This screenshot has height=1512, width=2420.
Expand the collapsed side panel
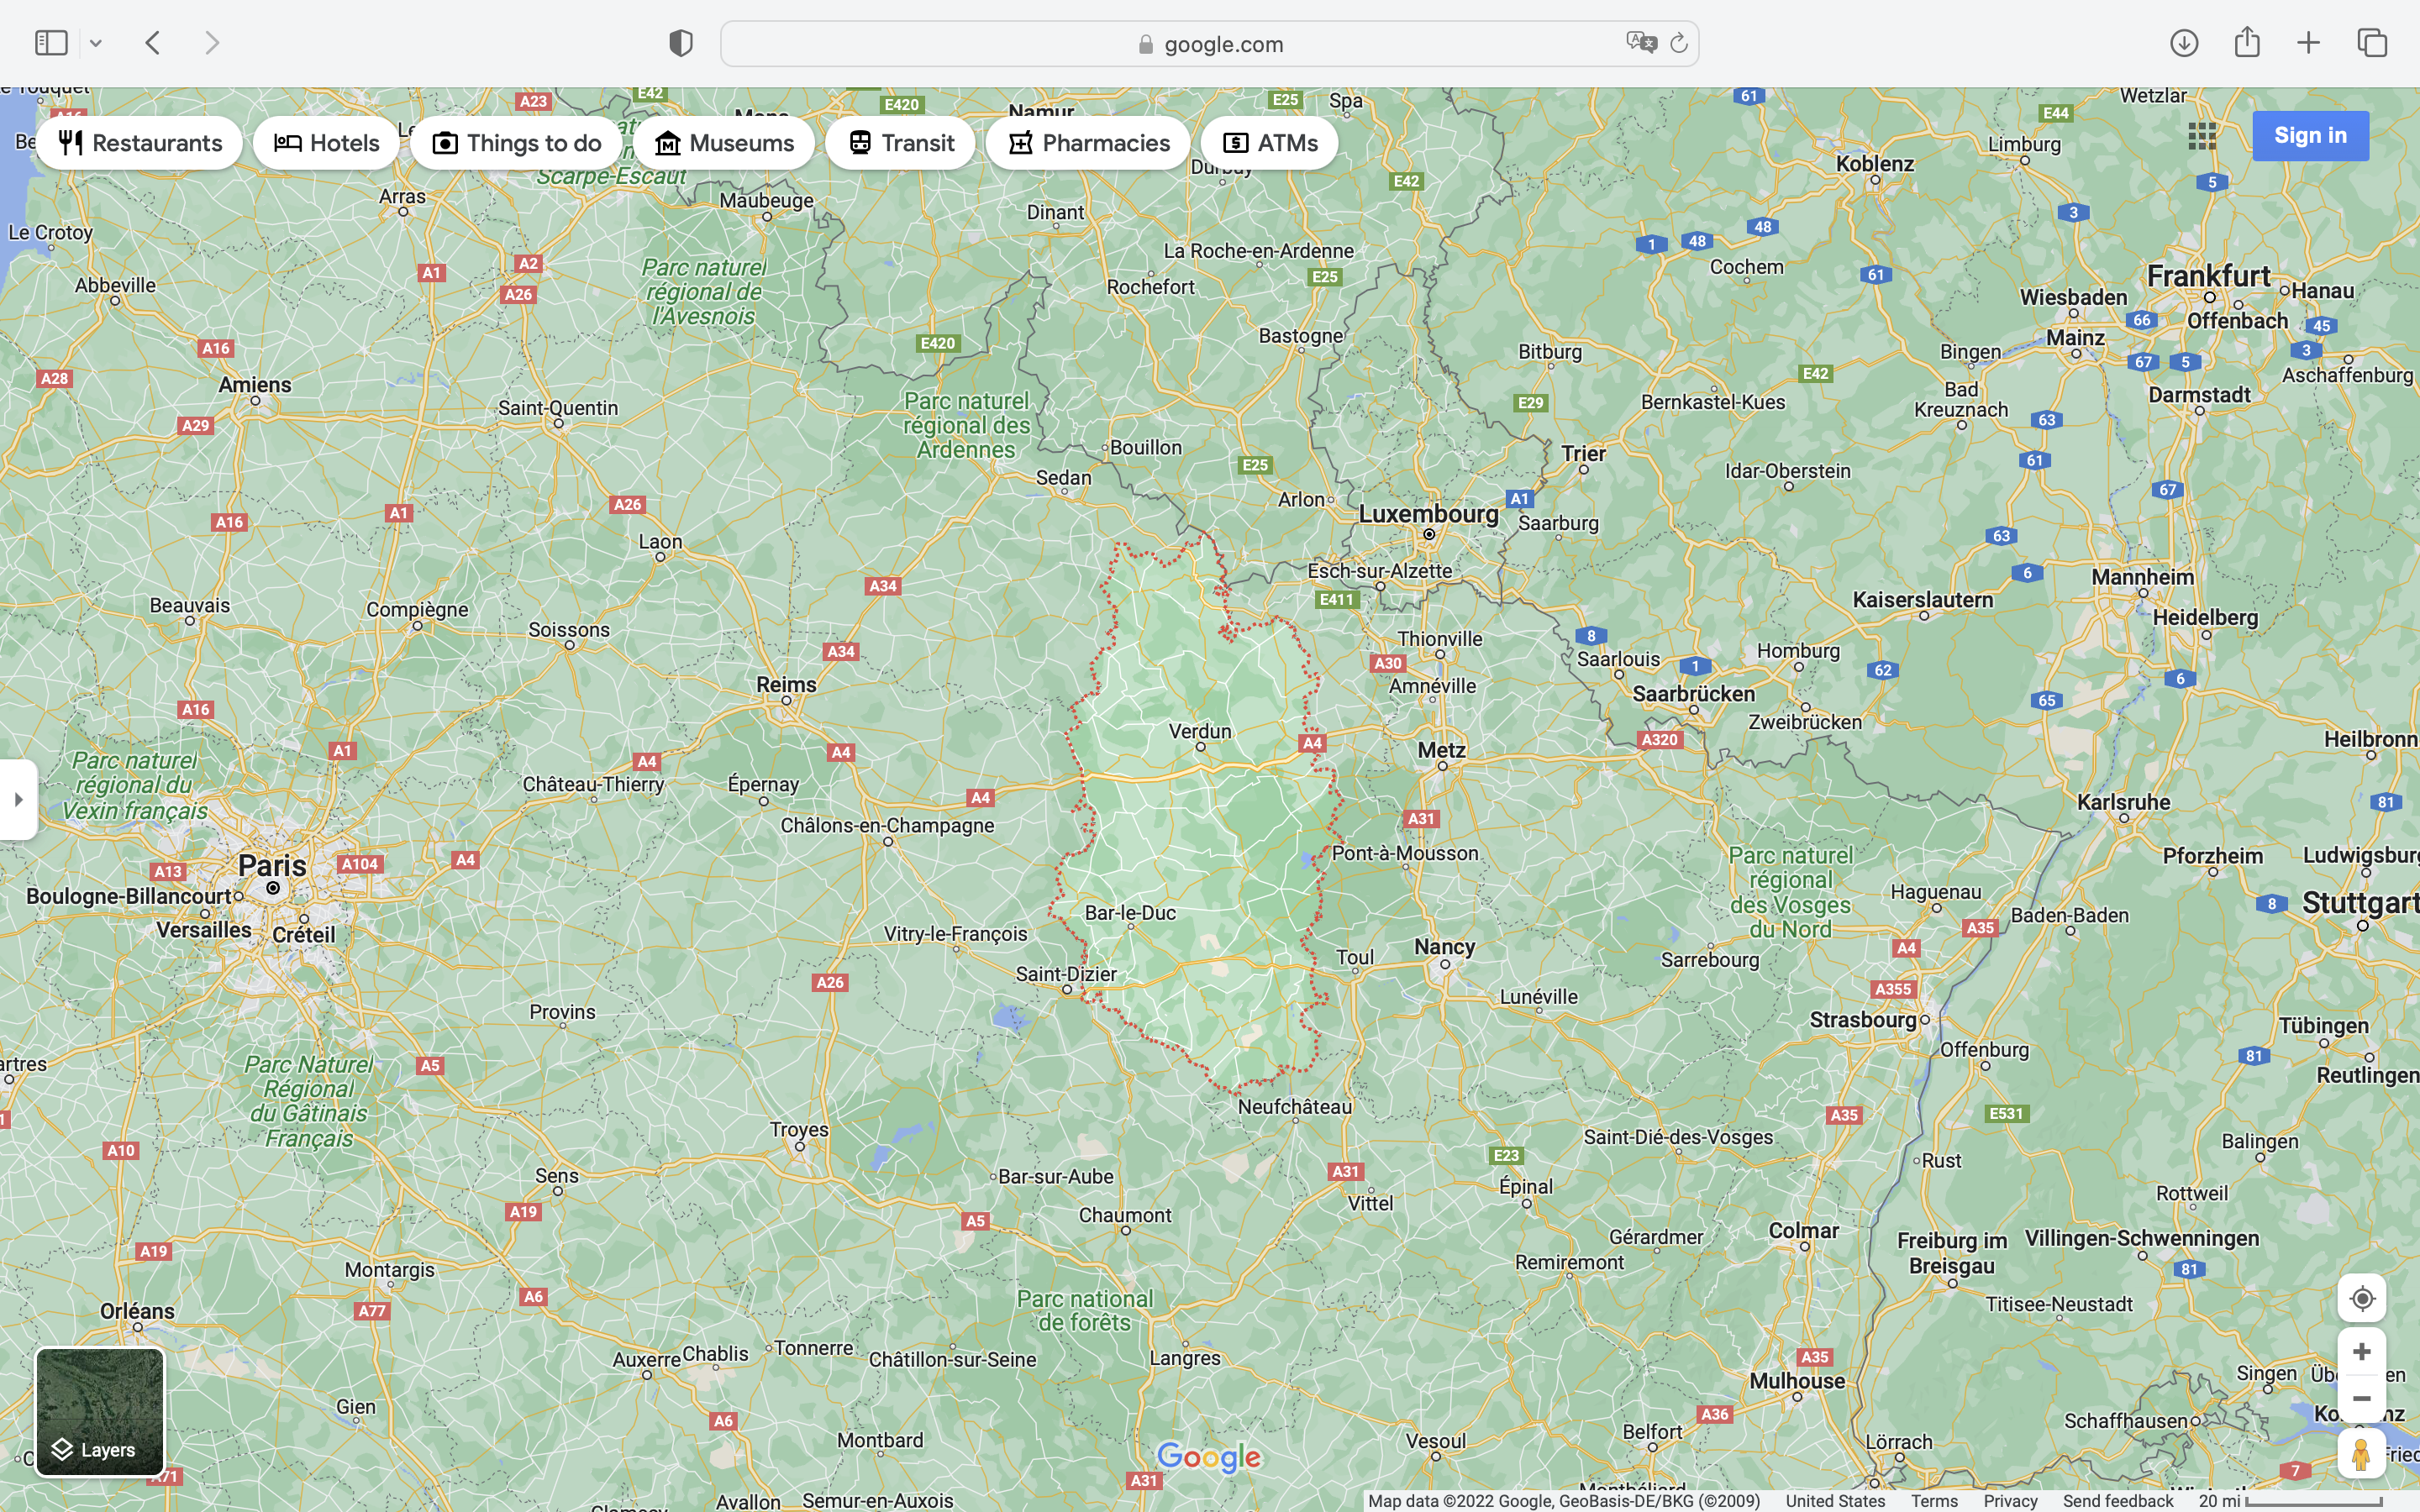pos(18,799)
